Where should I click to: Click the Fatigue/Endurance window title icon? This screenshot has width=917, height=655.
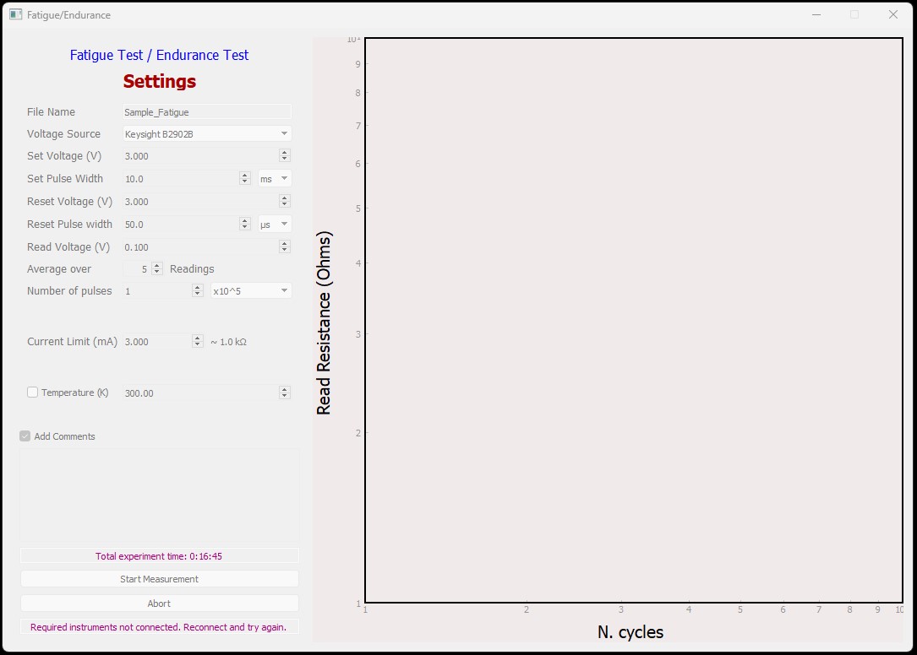(x=16, y=14)
